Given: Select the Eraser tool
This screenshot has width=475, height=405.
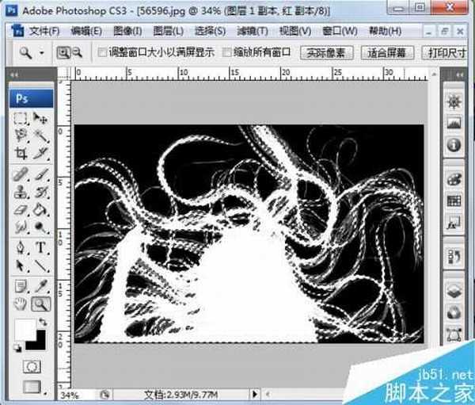Looking at the screenshot, I should (21, 209).
